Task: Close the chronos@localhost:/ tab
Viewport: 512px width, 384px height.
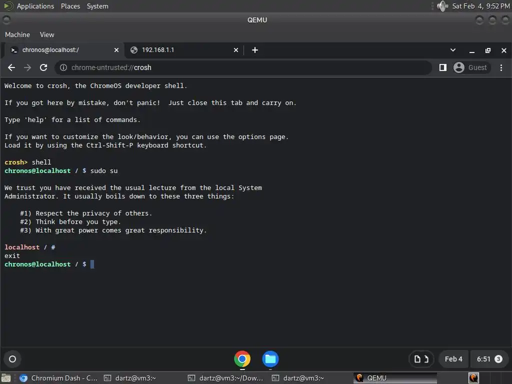Action: (x=116, y=50)
